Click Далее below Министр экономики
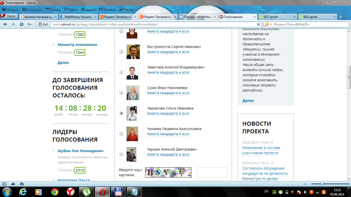 [x=63, y=63]
